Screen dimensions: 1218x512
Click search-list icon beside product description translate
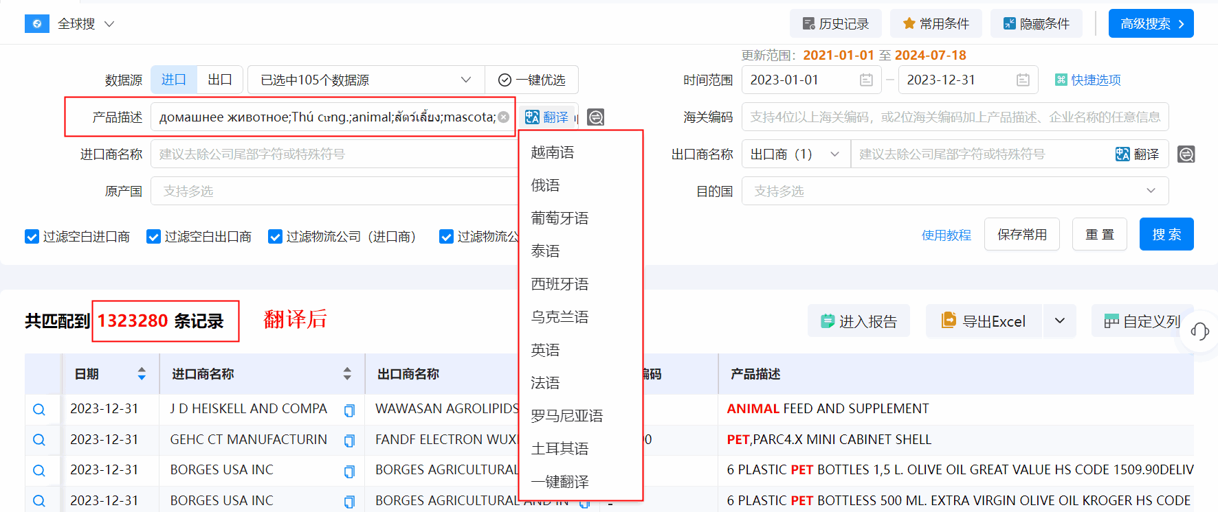pyautogui.click(x=596, y=117)
